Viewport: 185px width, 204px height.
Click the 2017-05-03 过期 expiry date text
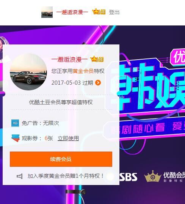point(72,83)
